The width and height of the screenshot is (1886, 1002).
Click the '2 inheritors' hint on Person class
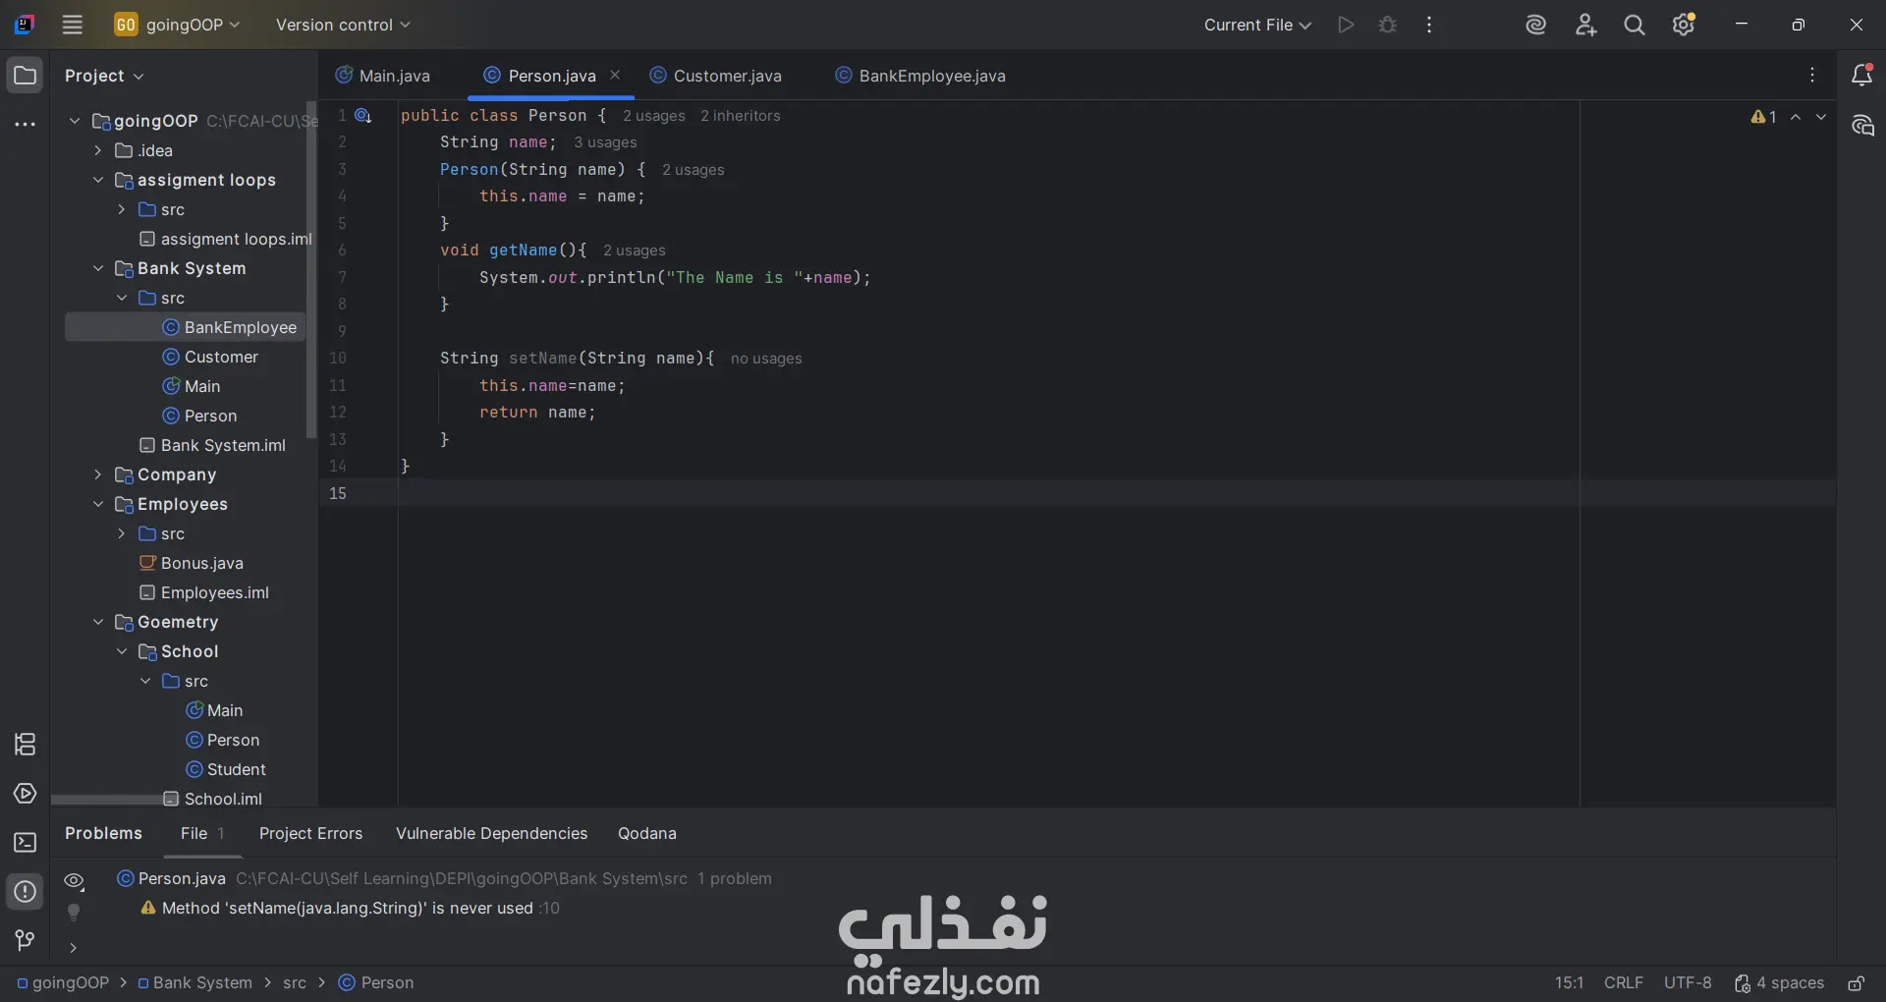click(x=741, y=116)
